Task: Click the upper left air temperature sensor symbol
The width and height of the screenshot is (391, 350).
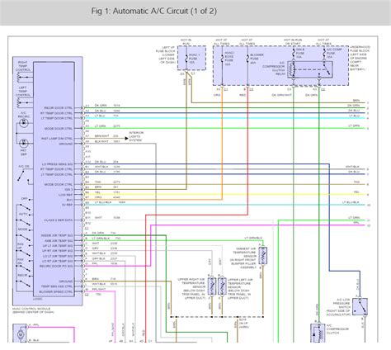Action: point(222,286)
